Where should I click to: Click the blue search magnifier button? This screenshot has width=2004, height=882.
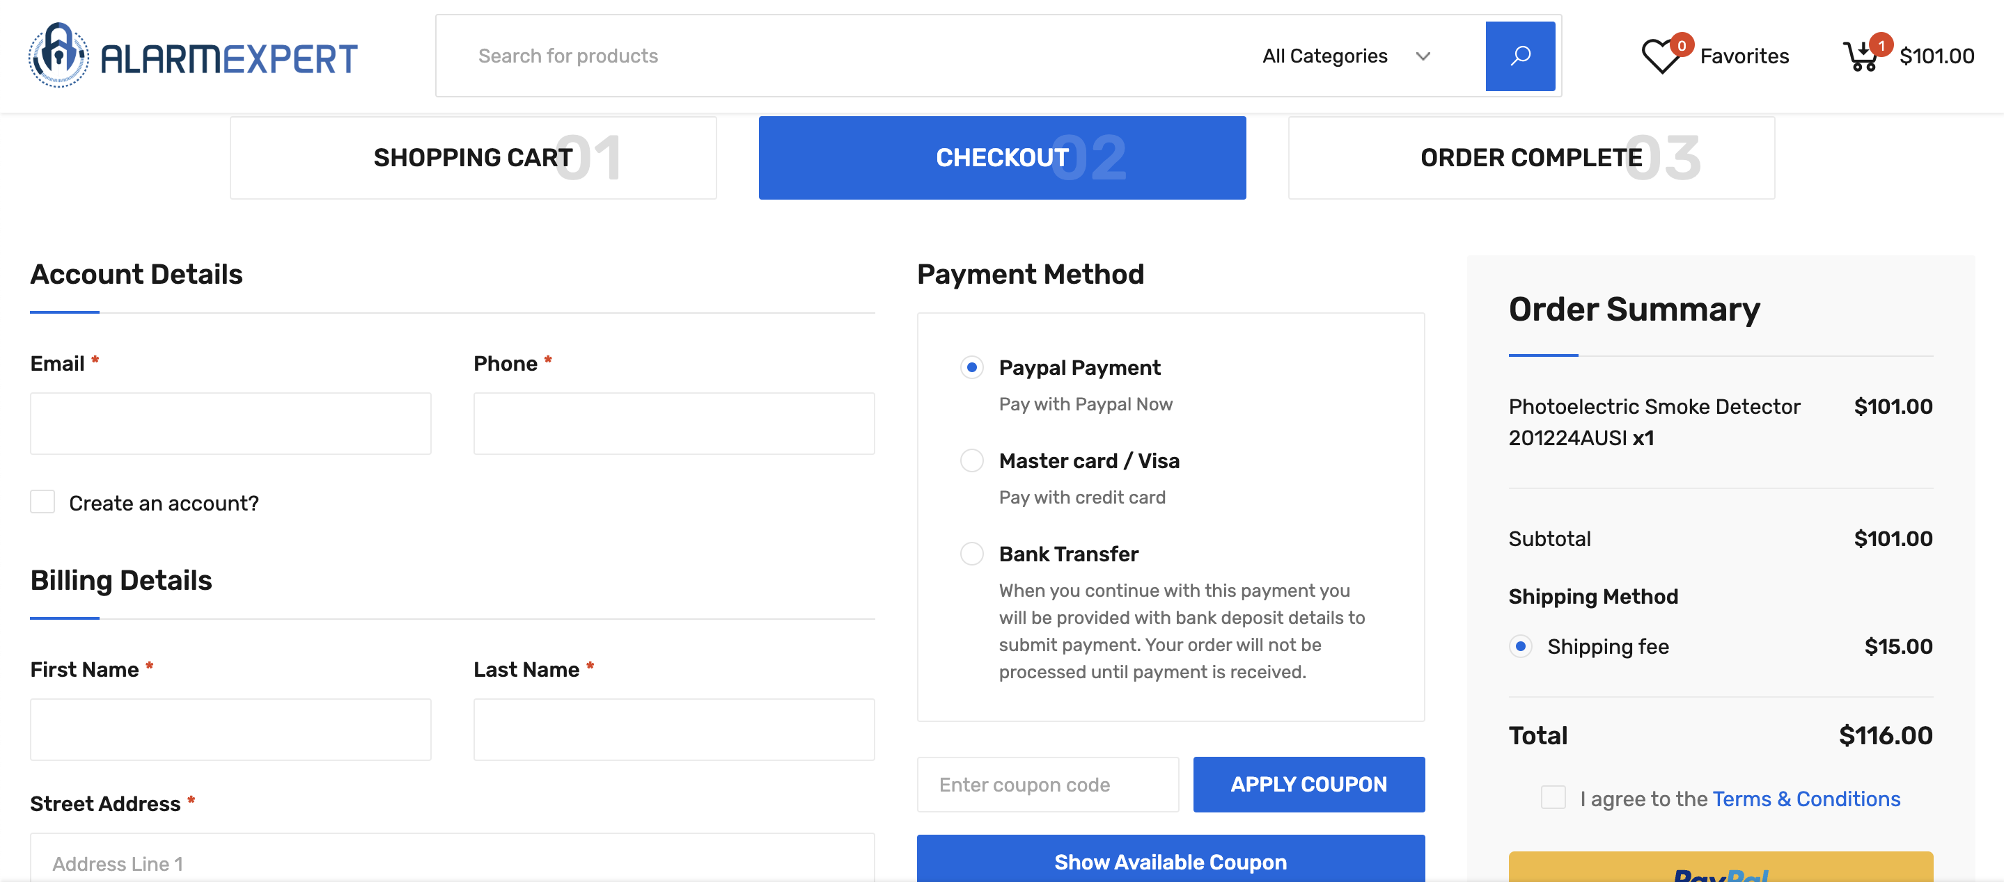[x=1519, y=56]
